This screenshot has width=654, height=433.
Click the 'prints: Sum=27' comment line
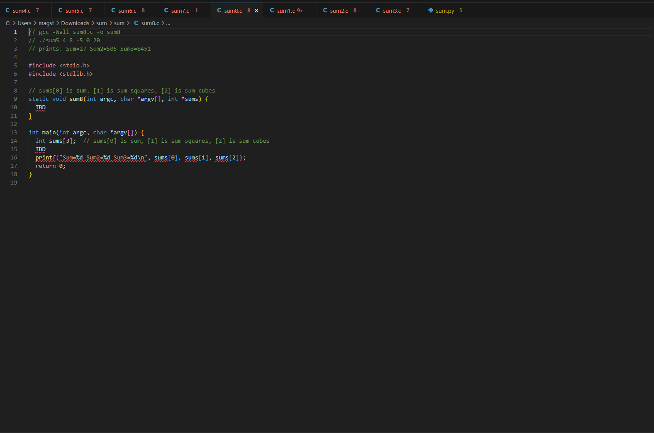click(x=89, y=49)
